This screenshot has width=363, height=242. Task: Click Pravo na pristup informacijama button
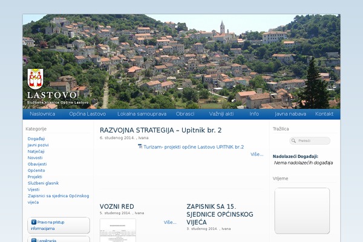[59, 225]
